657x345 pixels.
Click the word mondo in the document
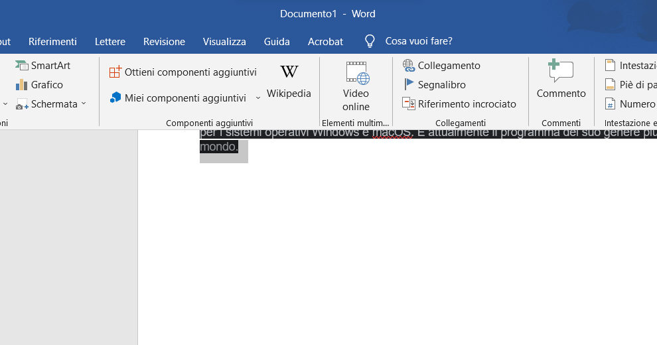click(x=218, y=147)
